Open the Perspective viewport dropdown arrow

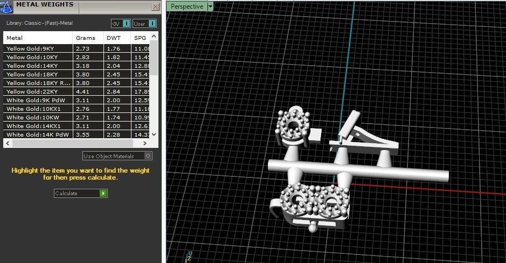click(210, 6)
